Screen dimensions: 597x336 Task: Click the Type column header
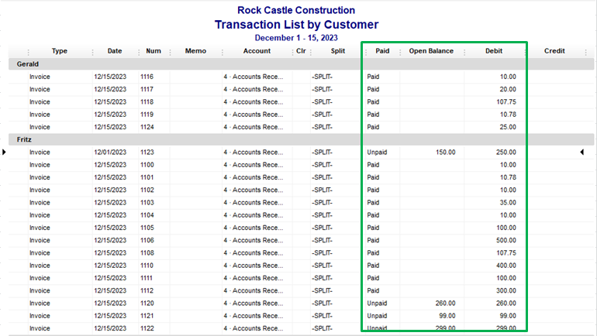[x=60, y=51]
